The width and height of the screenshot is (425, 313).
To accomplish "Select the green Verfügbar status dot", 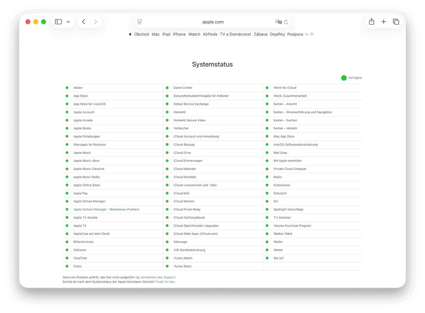I will coord(344,78).
